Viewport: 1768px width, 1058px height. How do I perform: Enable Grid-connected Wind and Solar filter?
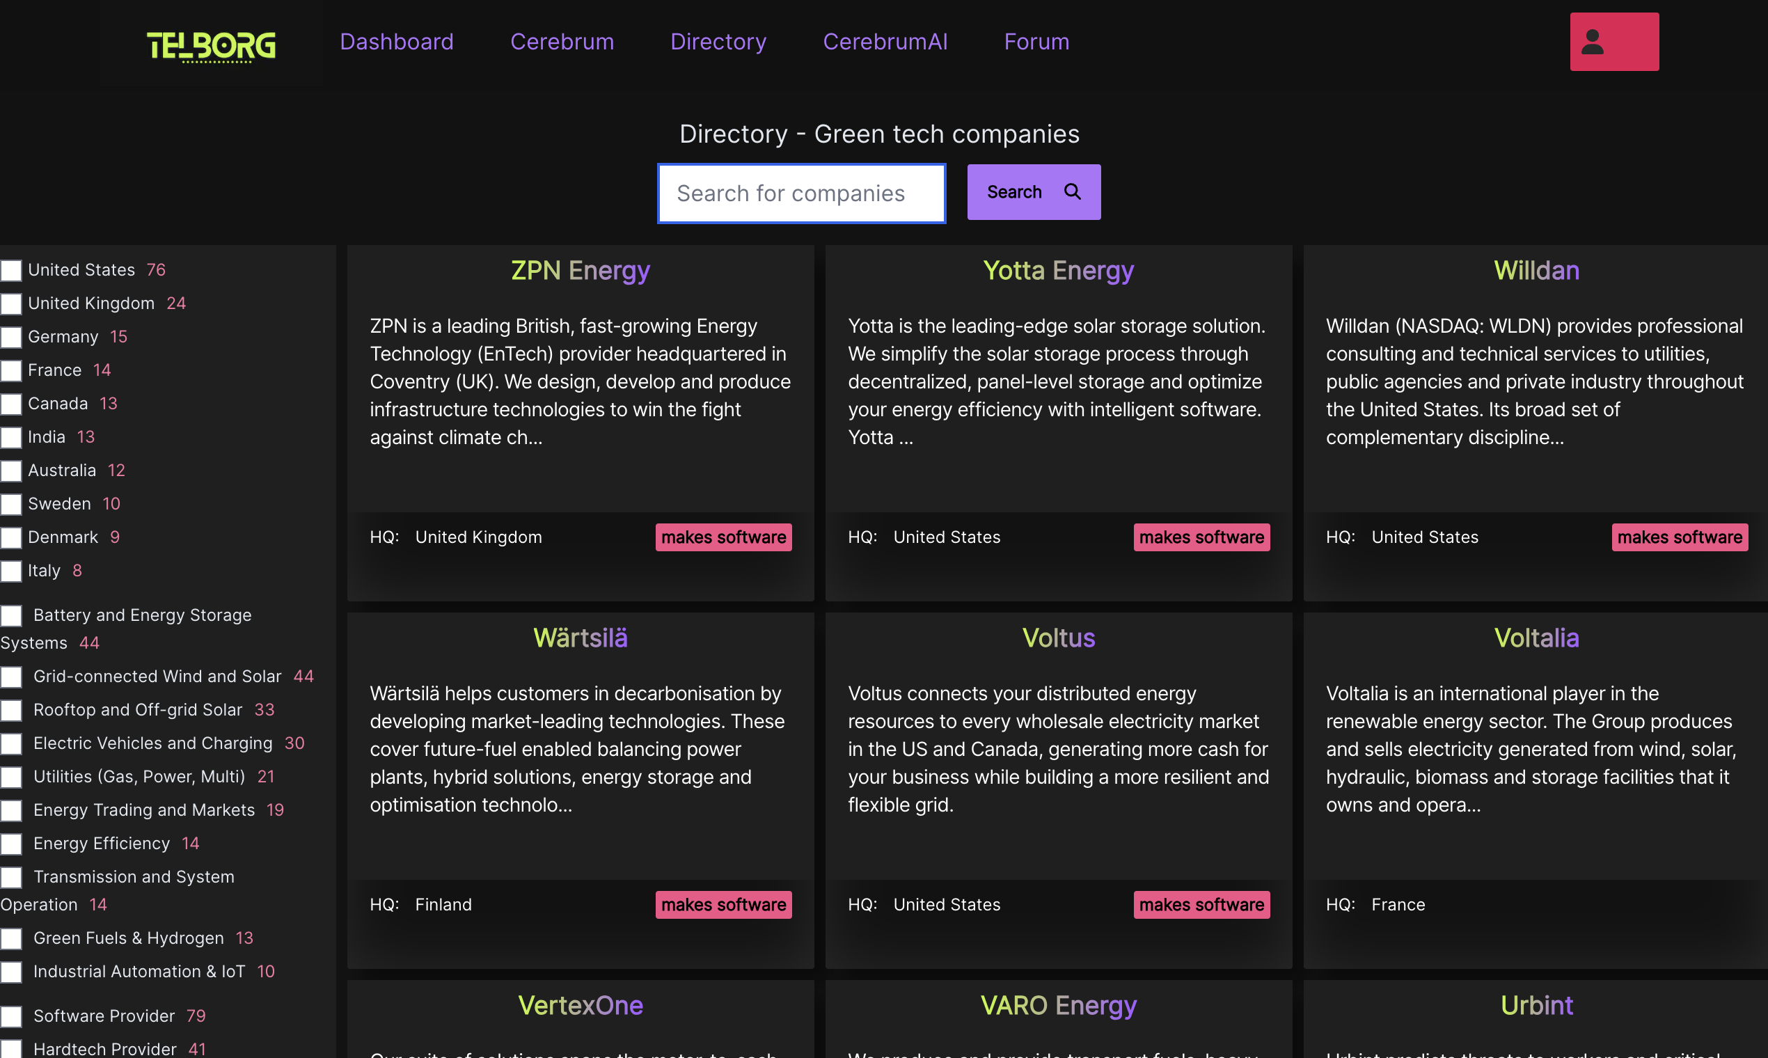click(x=11, y=677)
